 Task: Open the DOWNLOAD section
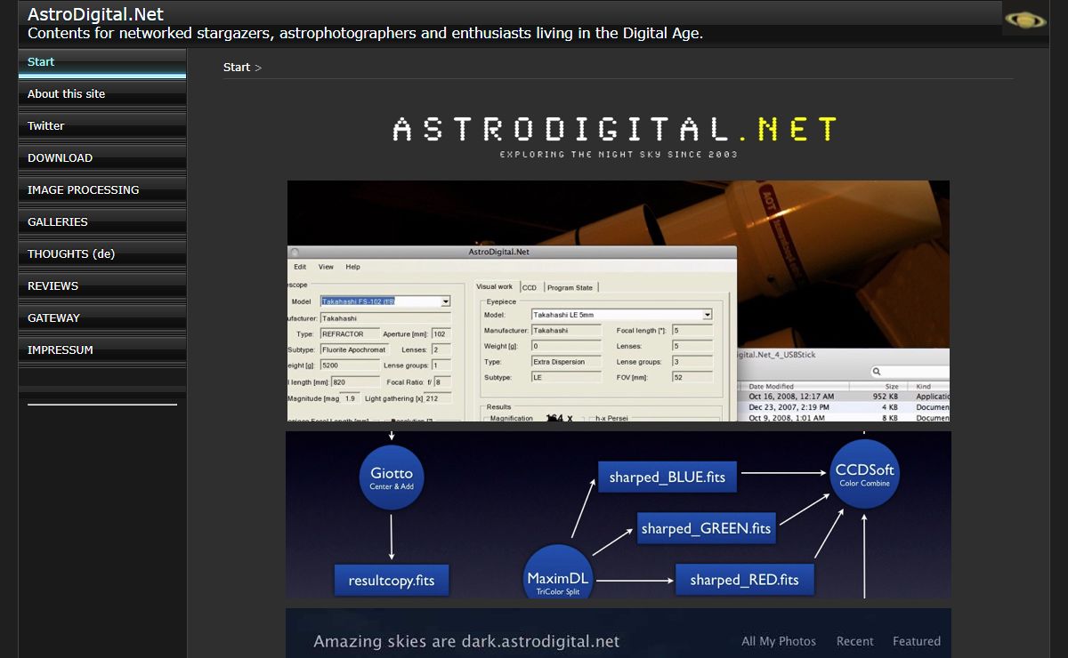tap(102, 158)
